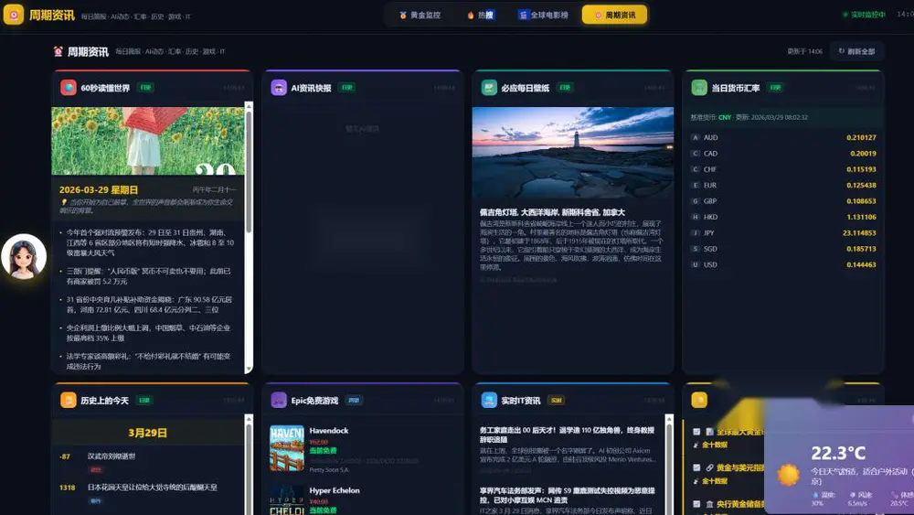The image size is (914, 515).
Task: Click the 当日货币汇率 card icon
Action: coord(699,88)
